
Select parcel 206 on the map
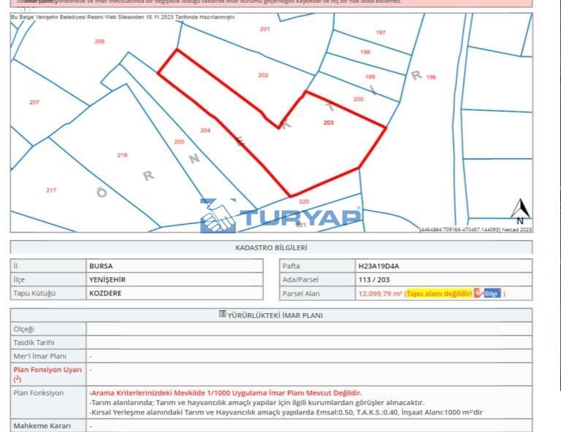click(99, 42)
